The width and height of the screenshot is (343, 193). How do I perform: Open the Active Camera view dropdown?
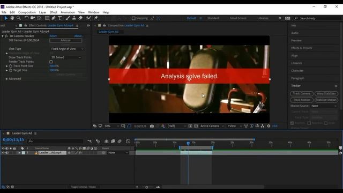(x=212, y=126)
